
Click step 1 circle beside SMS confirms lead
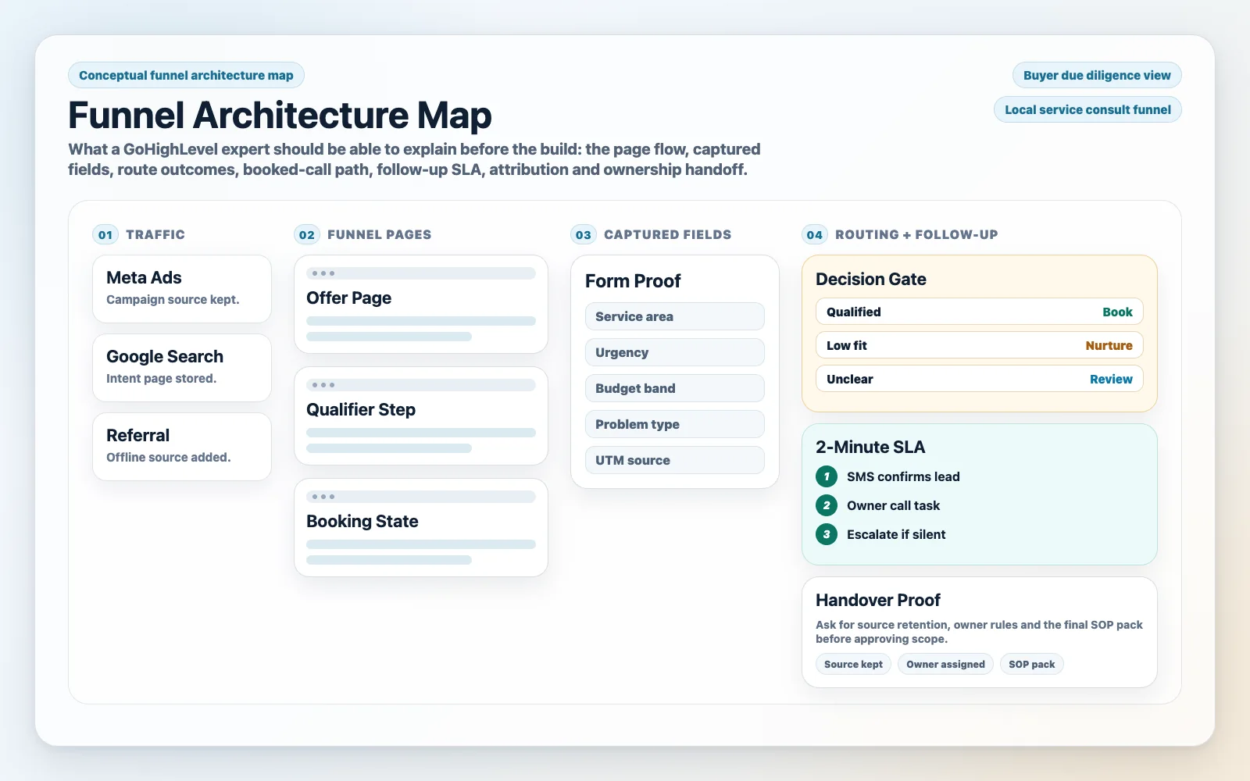[827, 476]
